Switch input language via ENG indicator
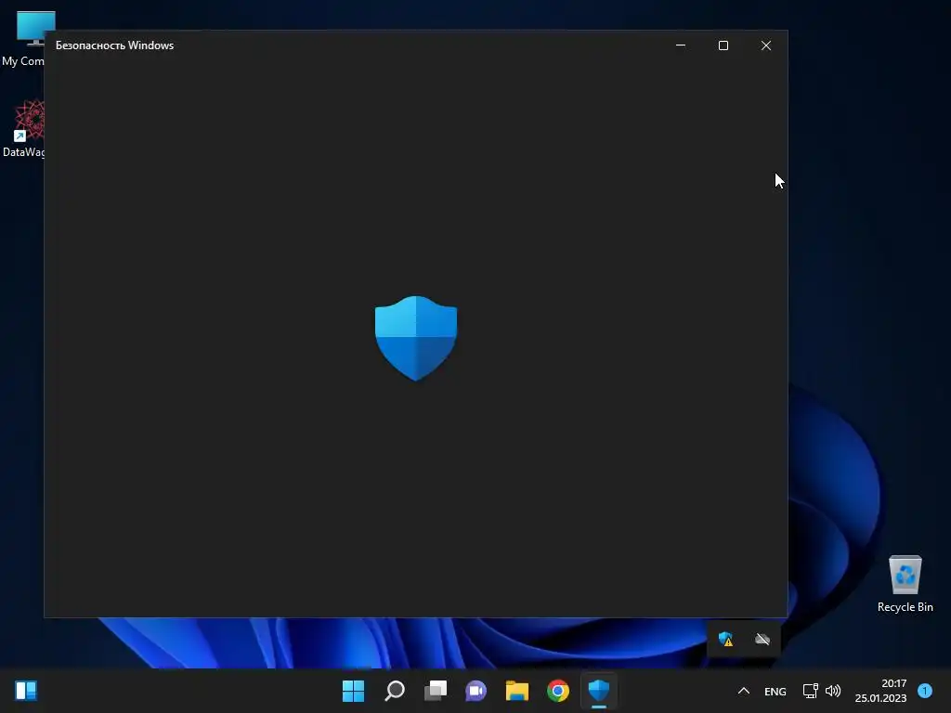This screenshot has width=951, height=713. [775, 691]
